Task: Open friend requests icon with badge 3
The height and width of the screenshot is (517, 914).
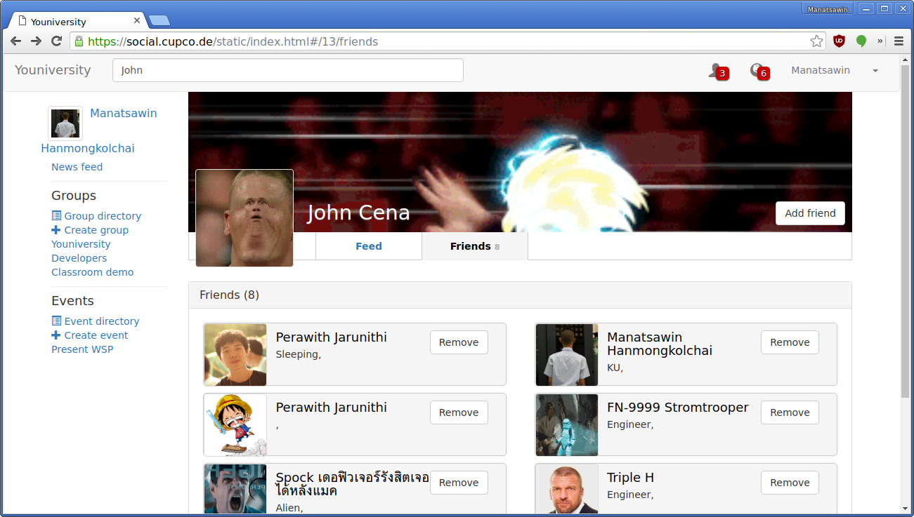Action: 718,71
